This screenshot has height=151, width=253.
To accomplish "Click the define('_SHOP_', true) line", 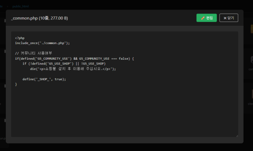I will point(44,79).
